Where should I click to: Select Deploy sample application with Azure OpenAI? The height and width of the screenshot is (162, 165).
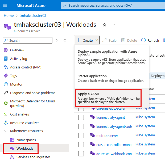click(x=112, y=57)
